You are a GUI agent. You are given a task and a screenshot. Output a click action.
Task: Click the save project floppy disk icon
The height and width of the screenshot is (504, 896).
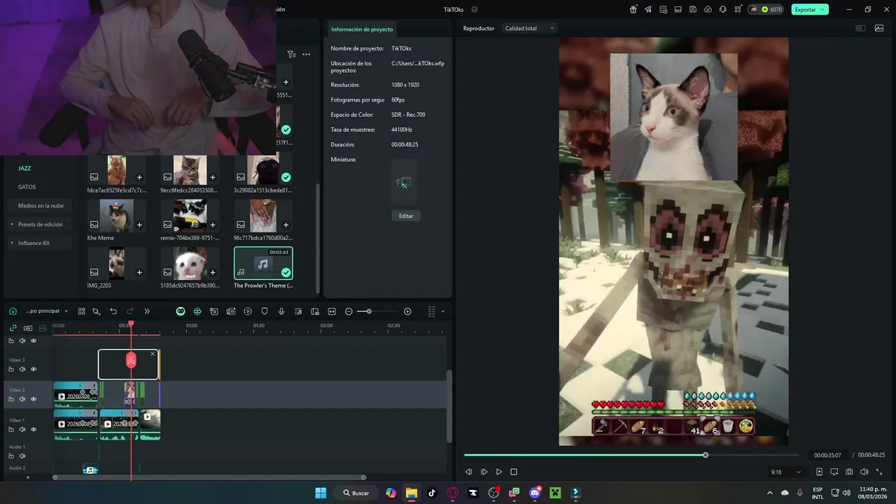click(693, 9)
